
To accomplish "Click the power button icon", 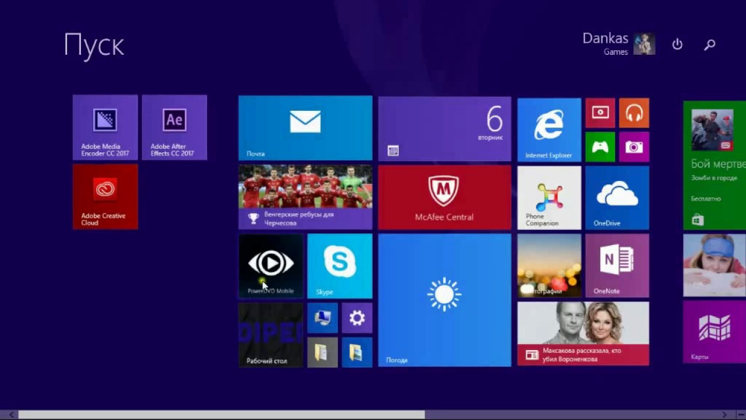I will (x=677, y=44).
